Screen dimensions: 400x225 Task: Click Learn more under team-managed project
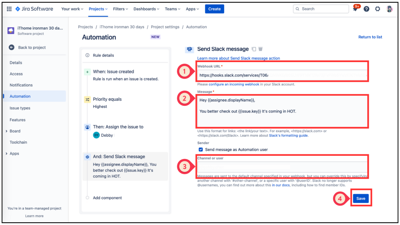pyautogui.click(x=34, y=216)
